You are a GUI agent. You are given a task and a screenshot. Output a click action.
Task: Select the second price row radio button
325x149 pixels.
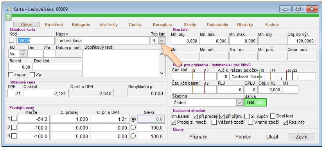(x=133, y=128)
